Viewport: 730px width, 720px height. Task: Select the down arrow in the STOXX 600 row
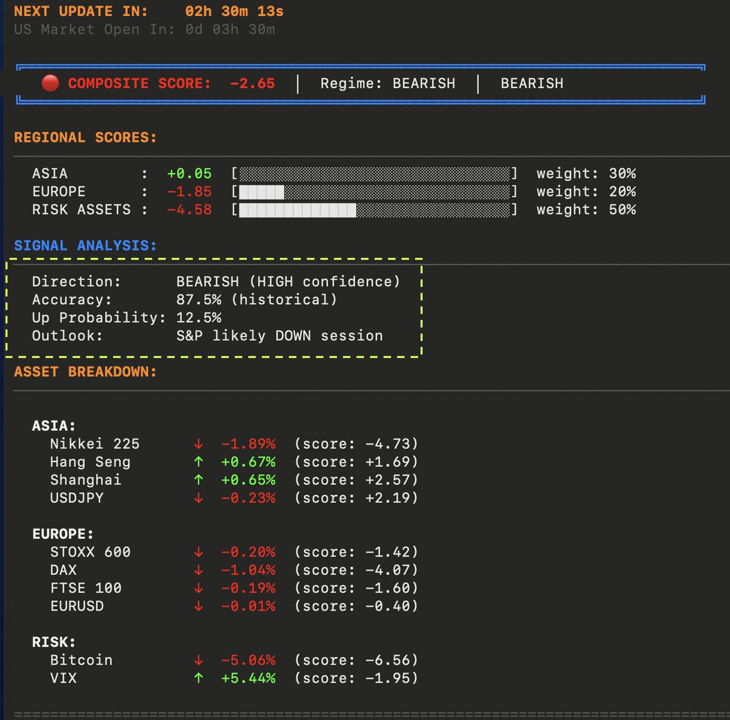[x=198, y=552]
